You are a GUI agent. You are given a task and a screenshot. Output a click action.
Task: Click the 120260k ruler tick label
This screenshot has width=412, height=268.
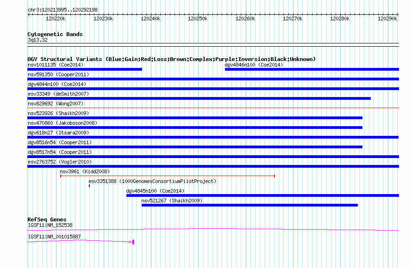(245, 18)
